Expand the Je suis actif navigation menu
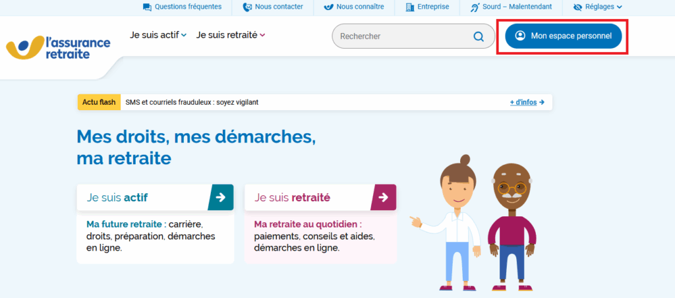Viewport: 675px width, 298px height. tap(158, 35)
